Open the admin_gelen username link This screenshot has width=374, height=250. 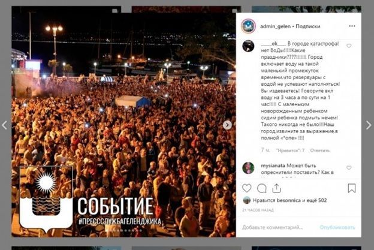click(x=275, y=26)
